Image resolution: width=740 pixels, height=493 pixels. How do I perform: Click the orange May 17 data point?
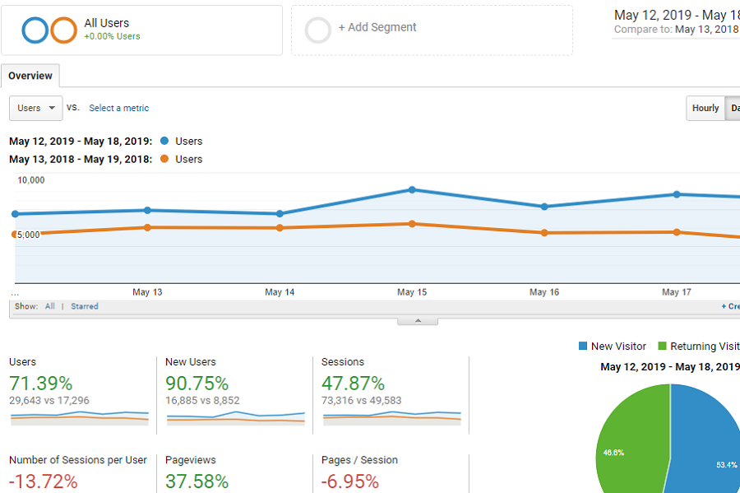(x=677, y=232)
